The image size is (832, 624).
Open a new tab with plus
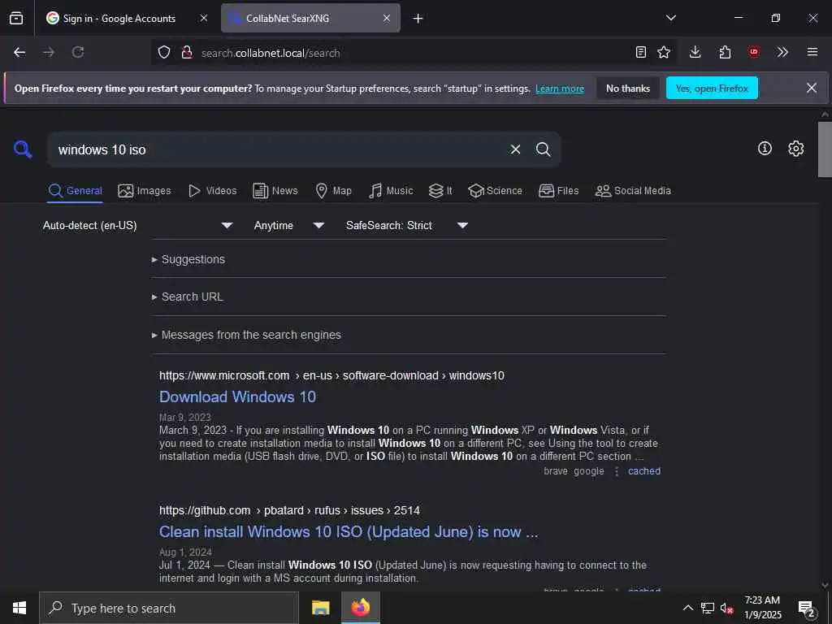[x=418, y=19]
